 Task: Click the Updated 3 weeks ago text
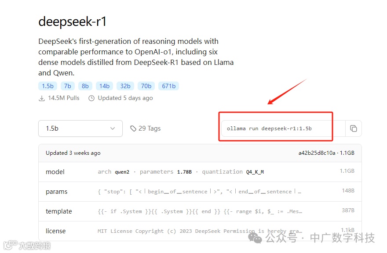pos(73,153)
